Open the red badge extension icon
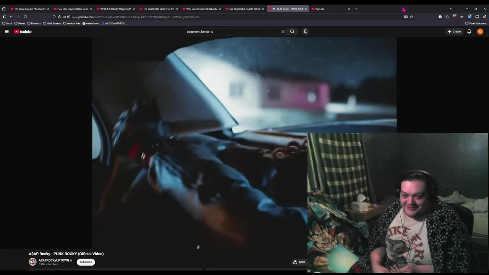The height and width of the screenshot is (275, 489). 454,16
